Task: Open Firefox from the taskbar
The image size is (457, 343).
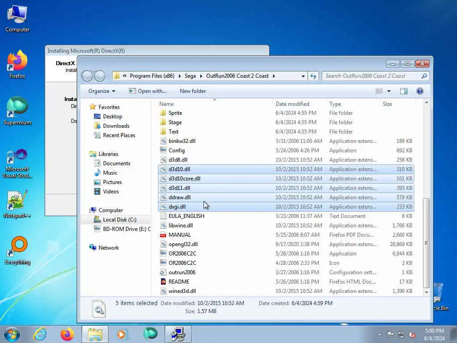Action: 67,334
